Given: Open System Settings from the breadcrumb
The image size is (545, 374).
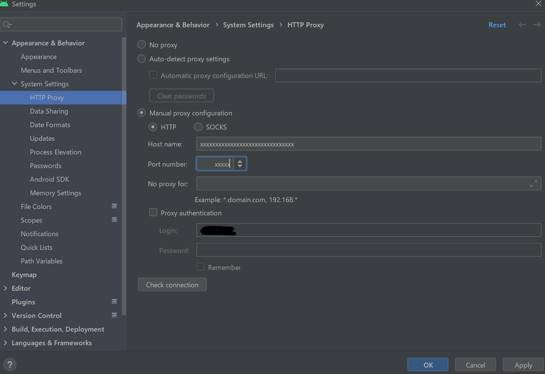Looking at the screenshot, I should [x=248, y=25].
